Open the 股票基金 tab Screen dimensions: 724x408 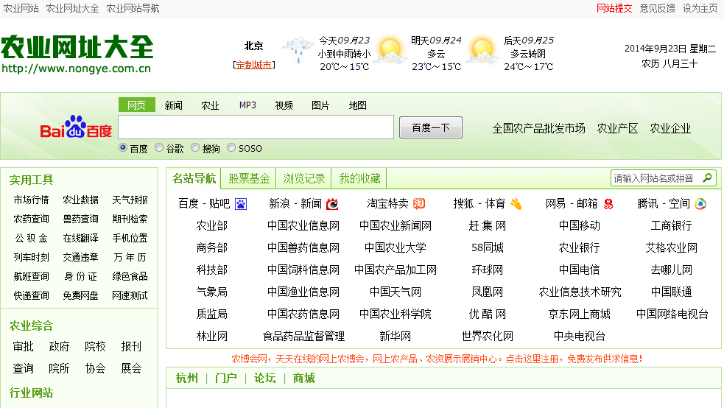[249, 179]
